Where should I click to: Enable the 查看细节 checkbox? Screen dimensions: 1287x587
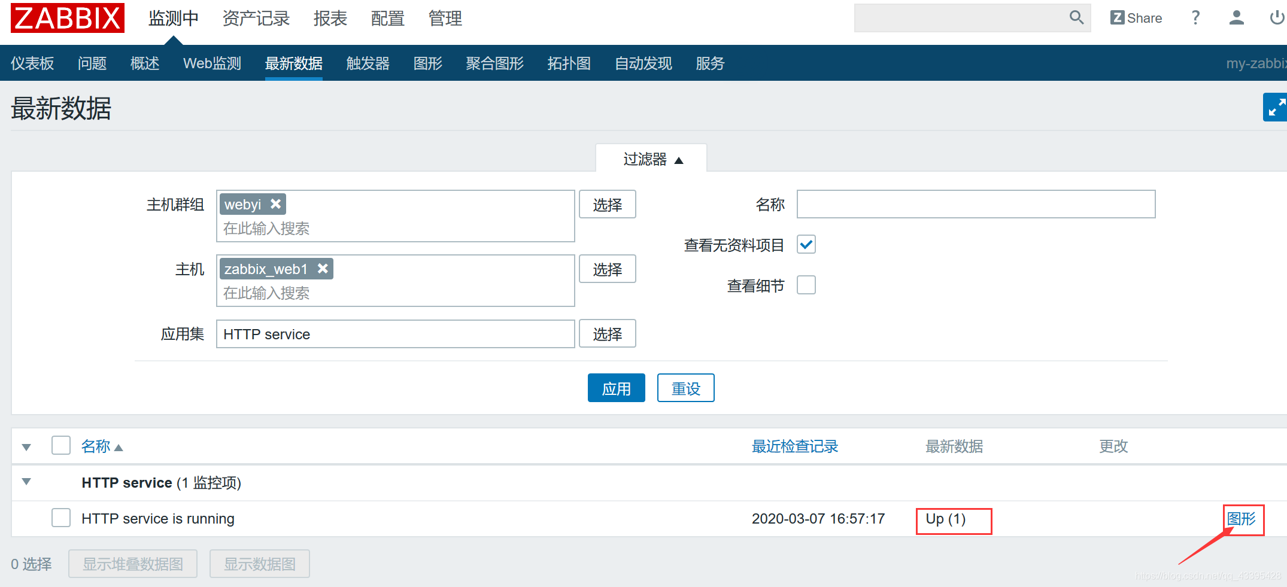point(806,285)
